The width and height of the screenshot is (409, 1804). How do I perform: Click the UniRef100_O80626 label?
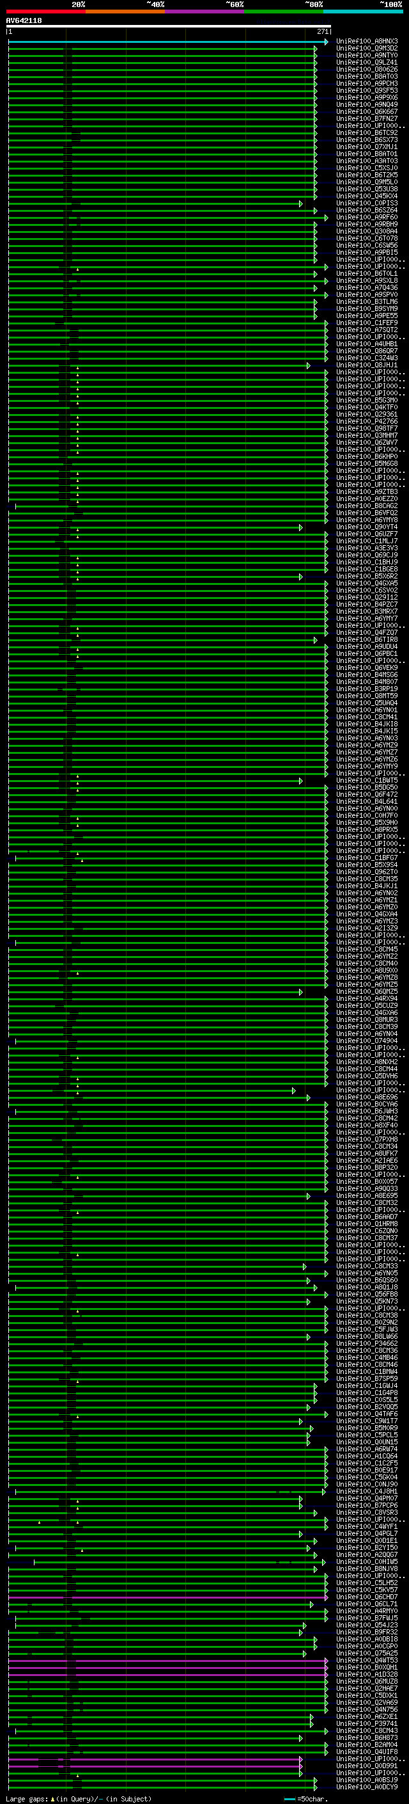pyautogui.click(x=367, y=69)
